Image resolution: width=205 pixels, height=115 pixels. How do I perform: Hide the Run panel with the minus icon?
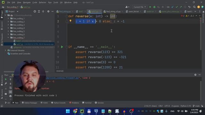(x=200, y=75)
